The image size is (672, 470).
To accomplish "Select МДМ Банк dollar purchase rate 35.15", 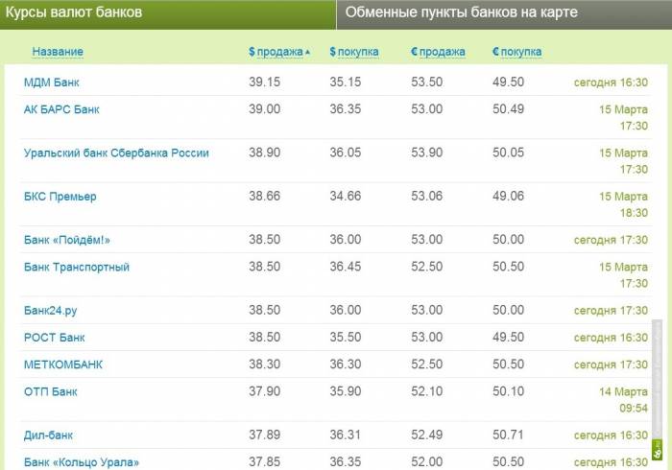I will click(346, 82).
